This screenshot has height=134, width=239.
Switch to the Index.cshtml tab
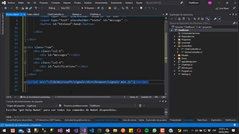coord(33,14)
